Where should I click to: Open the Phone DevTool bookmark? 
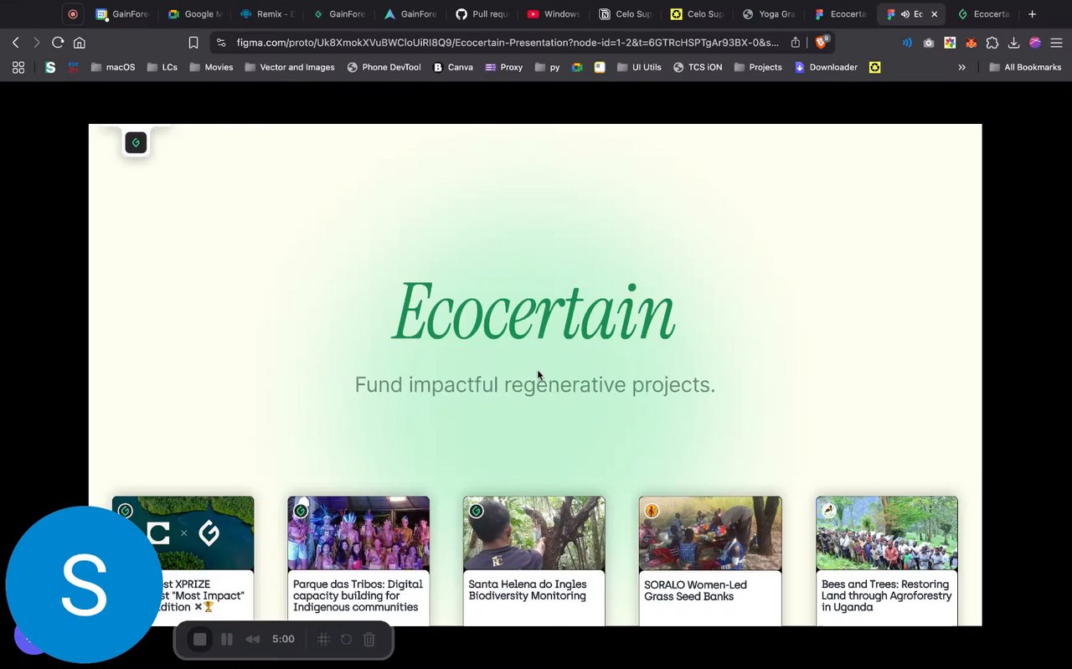click(x=384, y=67)
